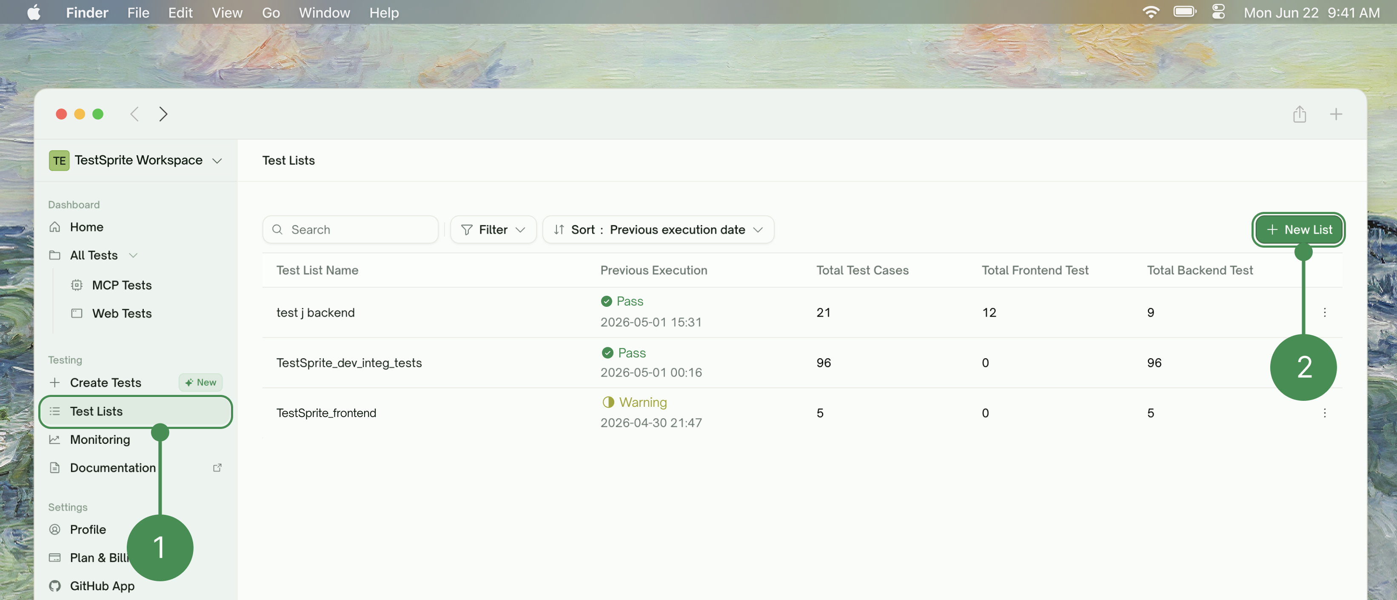Viewport: 1397px width, 600px height.
Task: Open the Filter dropdown
Action: pyautogui.click(x=493, y=229)
